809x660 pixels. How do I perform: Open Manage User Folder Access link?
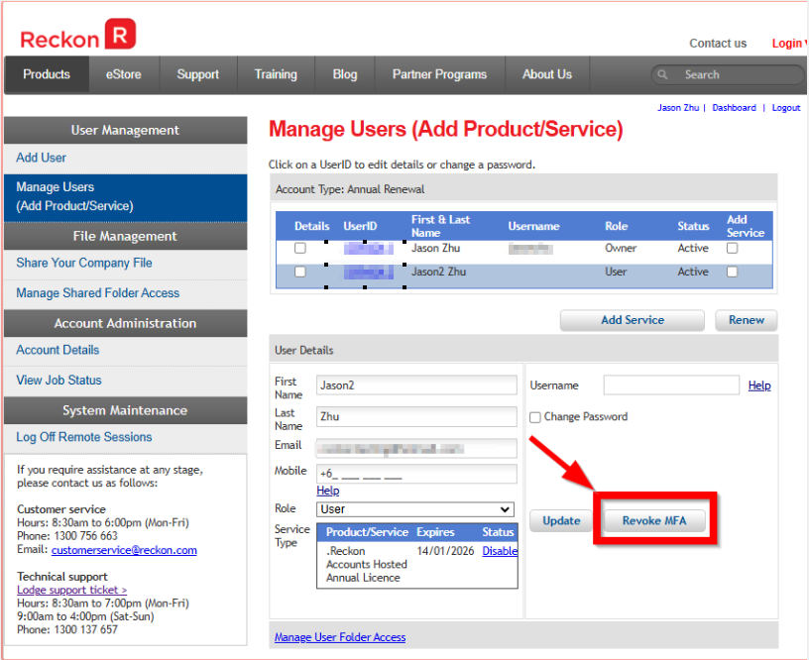(x=340, y=637)
